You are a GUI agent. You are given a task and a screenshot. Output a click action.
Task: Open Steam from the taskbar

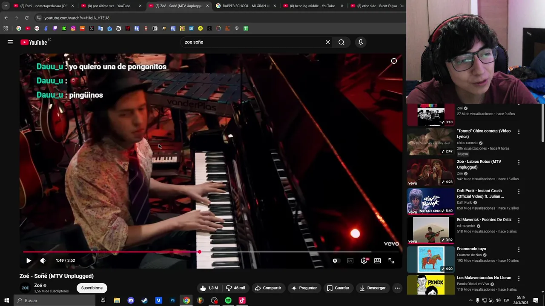pos(145,300)
